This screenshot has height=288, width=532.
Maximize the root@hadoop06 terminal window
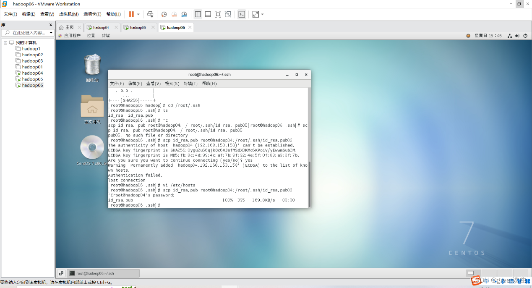pos(297,75)
